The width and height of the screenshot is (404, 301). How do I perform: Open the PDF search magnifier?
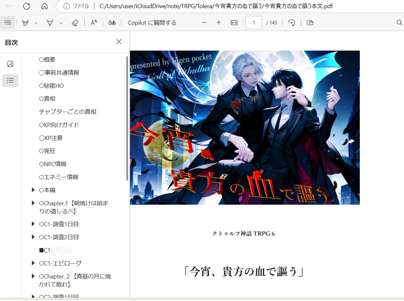pos(399,22)
